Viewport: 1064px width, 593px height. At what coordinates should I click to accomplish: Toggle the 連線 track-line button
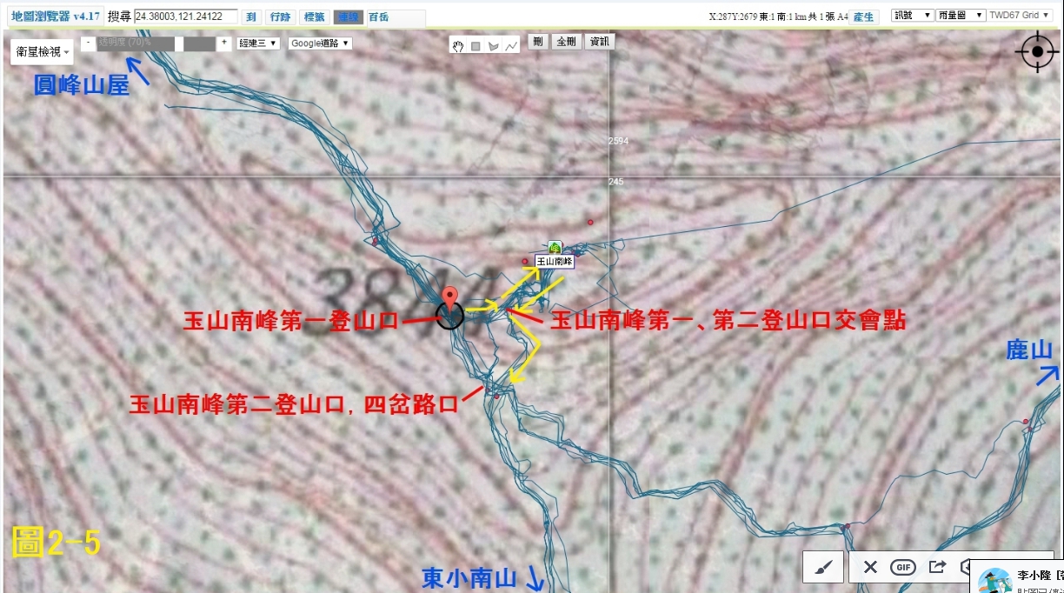(348, 17)
